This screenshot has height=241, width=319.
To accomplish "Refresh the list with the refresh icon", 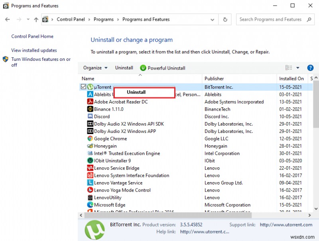I will 224,19.
